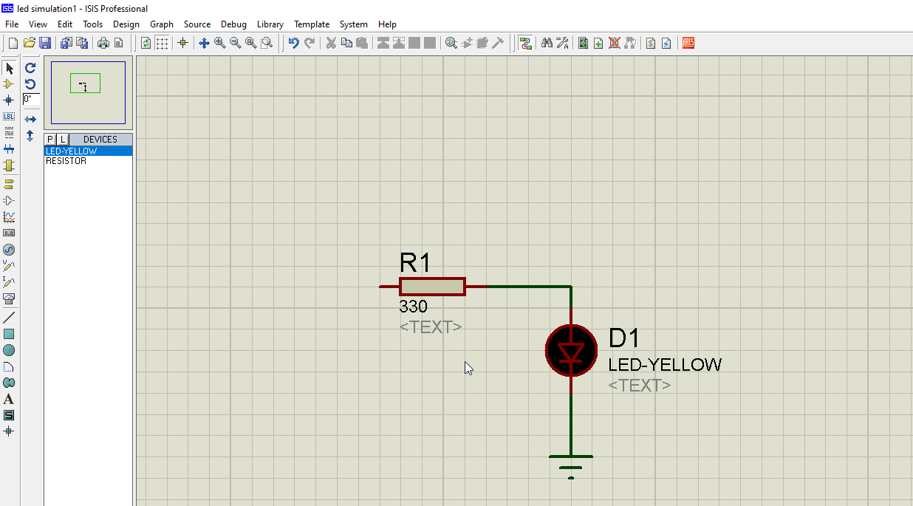The height and width of the screenshot is (506, 913).
Task: Select the Component mode tool
Action: coord(9,84)
